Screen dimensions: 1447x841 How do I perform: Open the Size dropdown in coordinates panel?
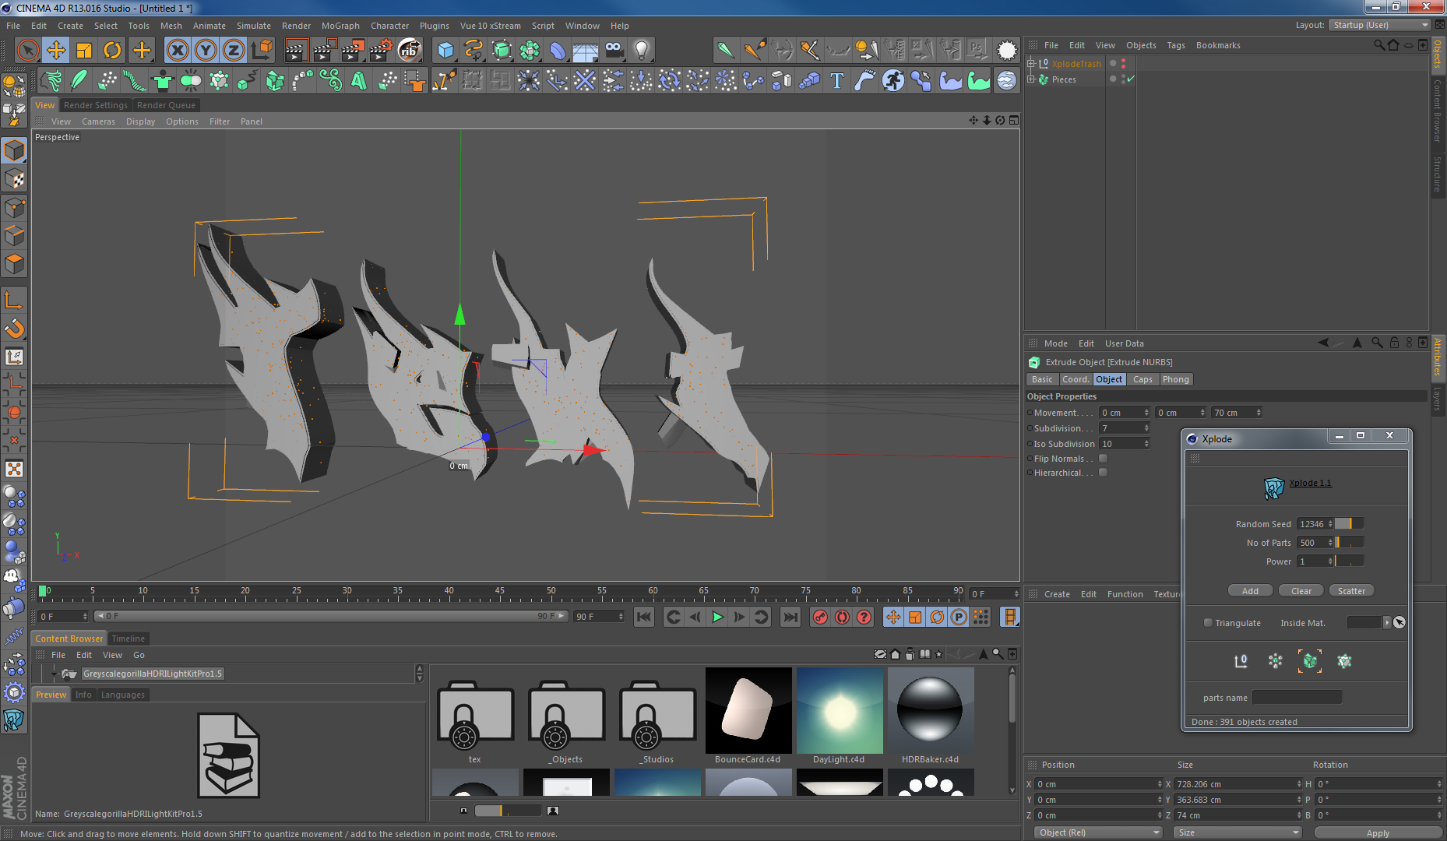coord(1238,833)
